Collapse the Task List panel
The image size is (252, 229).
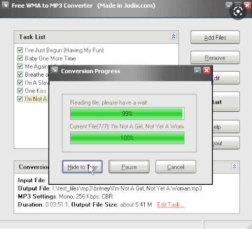173,36
